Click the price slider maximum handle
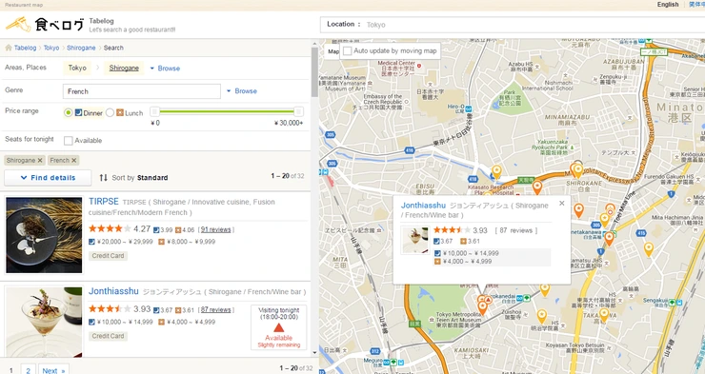 pos(298,111)
